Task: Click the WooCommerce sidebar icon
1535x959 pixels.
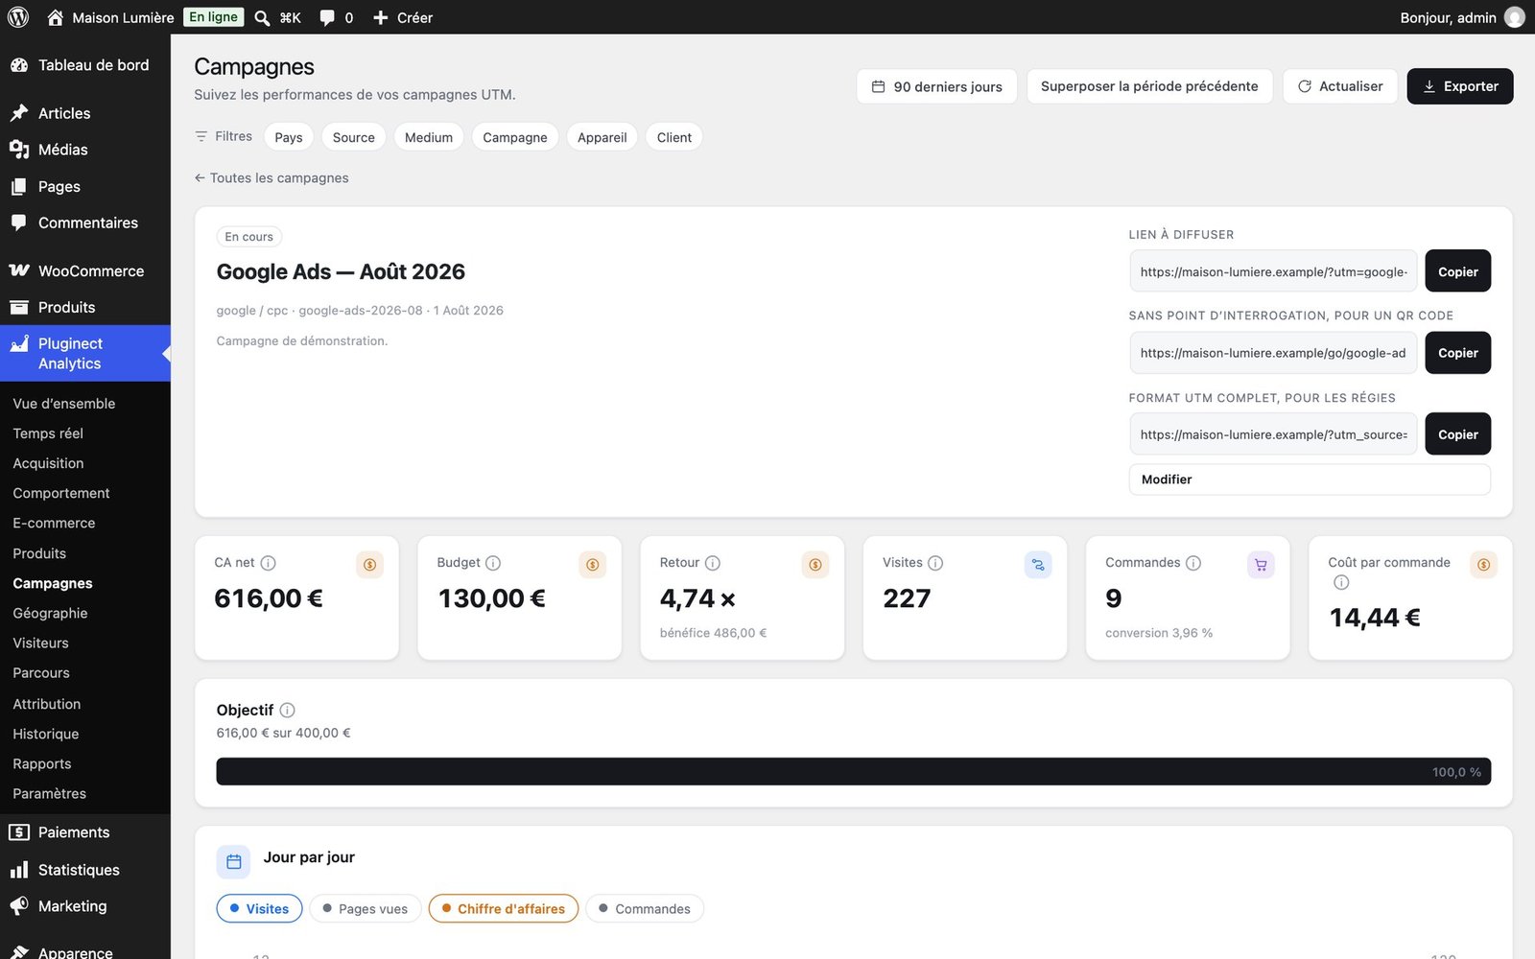Action: click(19, 270)
